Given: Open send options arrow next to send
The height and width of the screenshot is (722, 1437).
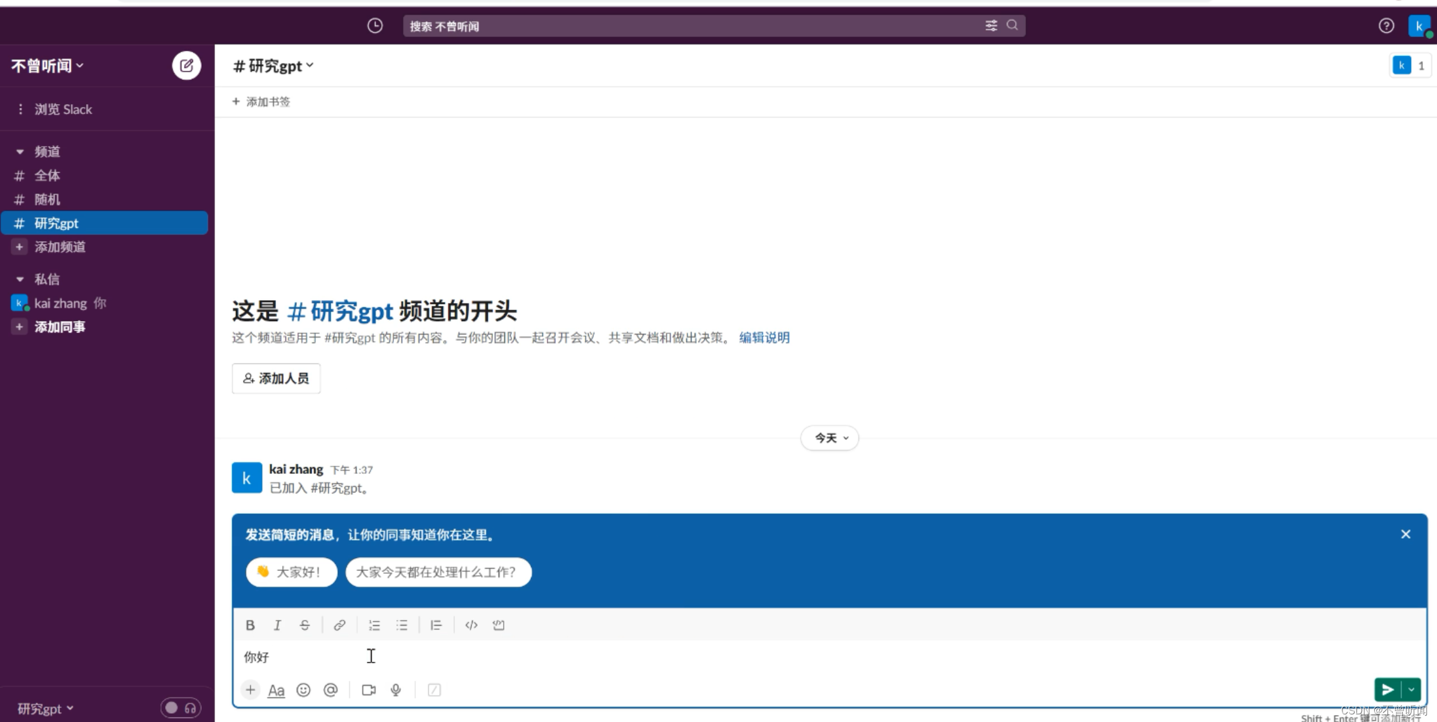Looking at the screenshot, I should (1411, 689).
